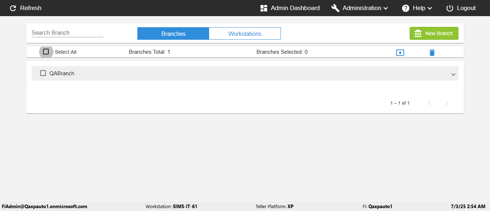Create a New Branch
Image resolution: width=490 pixels, height=211 pixels.
tap(434, 33)
